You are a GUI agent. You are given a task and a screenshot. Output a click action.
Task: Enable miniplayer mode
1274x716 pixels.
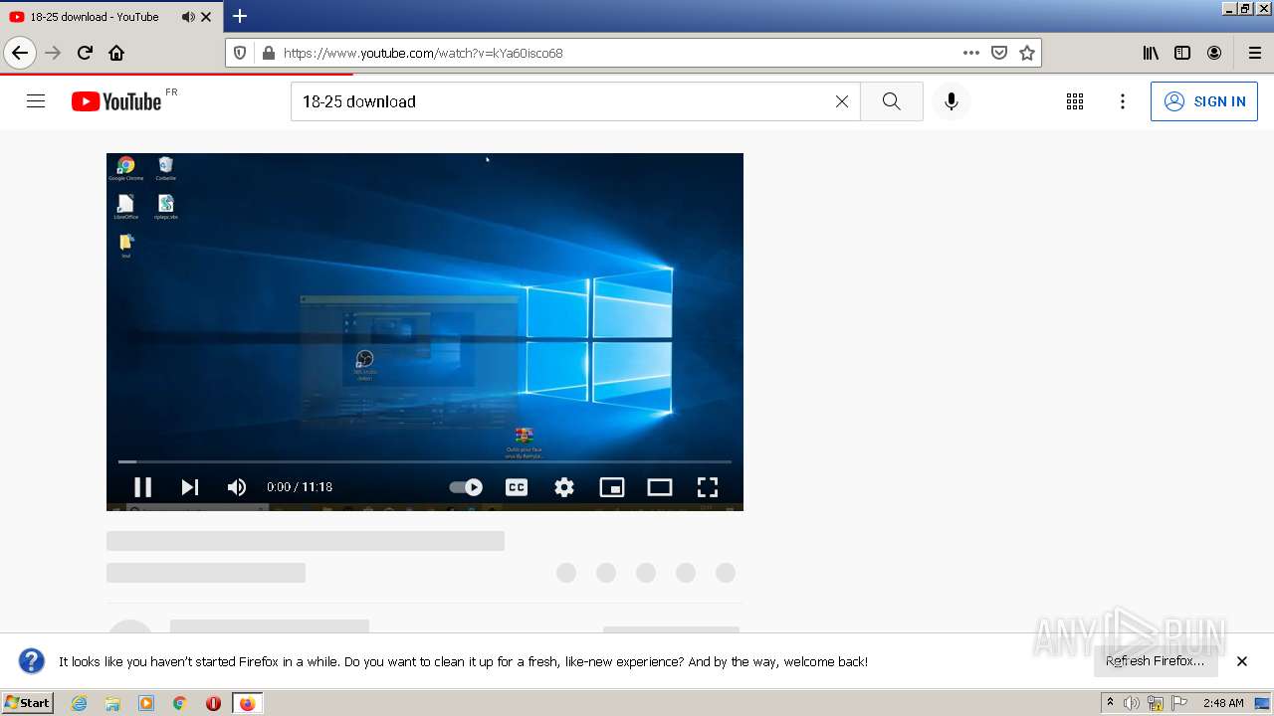(612, 487)
